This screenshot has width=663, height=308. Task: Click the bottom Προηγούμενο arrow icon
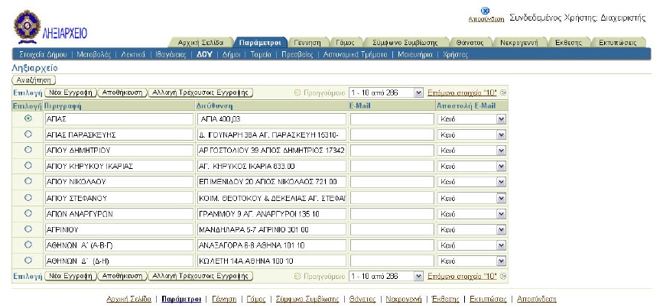pyautogui.click(x=297, y=277)
